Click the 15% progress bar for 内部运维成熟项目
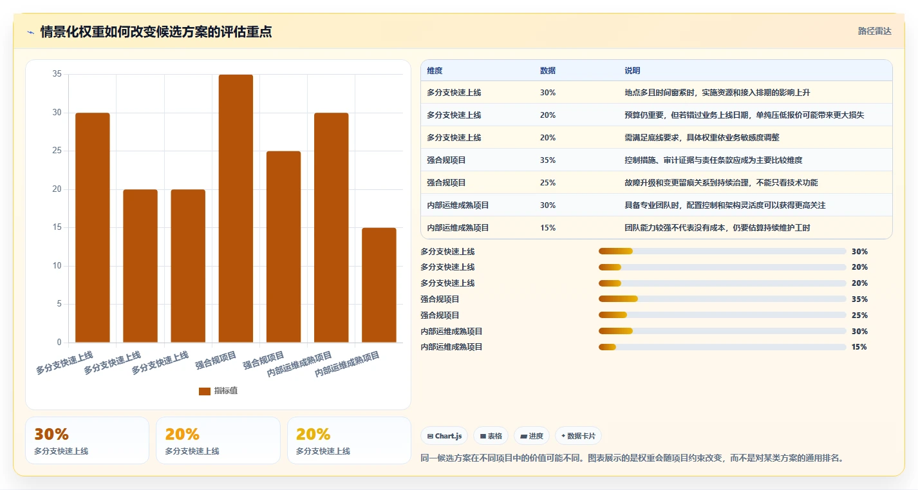Image resolution: width=918 pixels, height=490 pixels. point(722,347)
